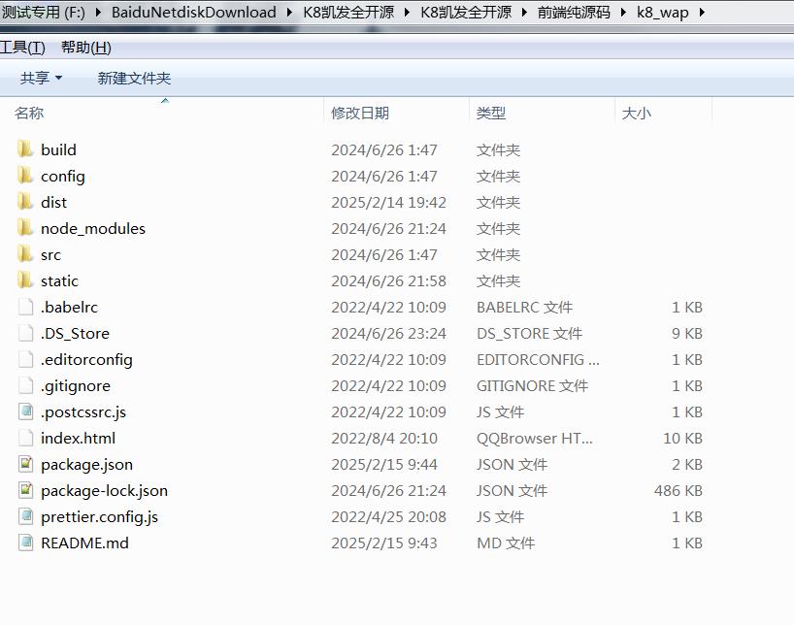Select the index.html file icon
Viewport: 794px width, 625px height.
25,438
